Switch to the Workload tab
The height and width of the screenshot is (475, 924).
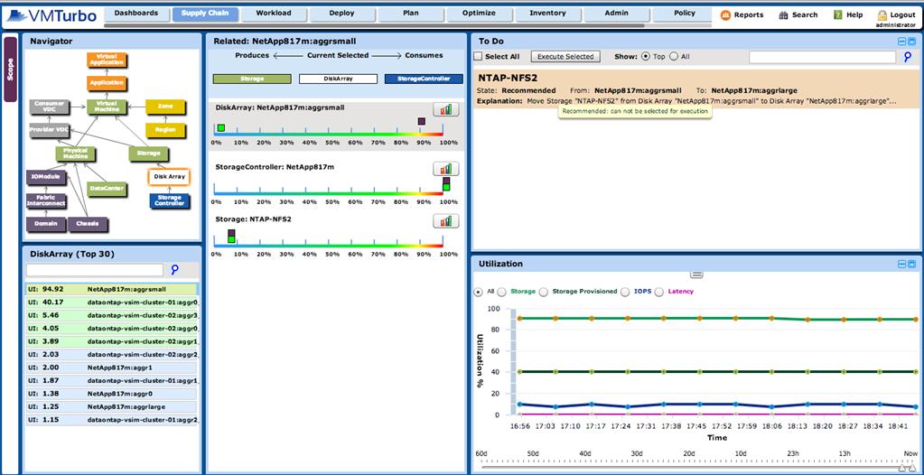click(x=274, y=14)
